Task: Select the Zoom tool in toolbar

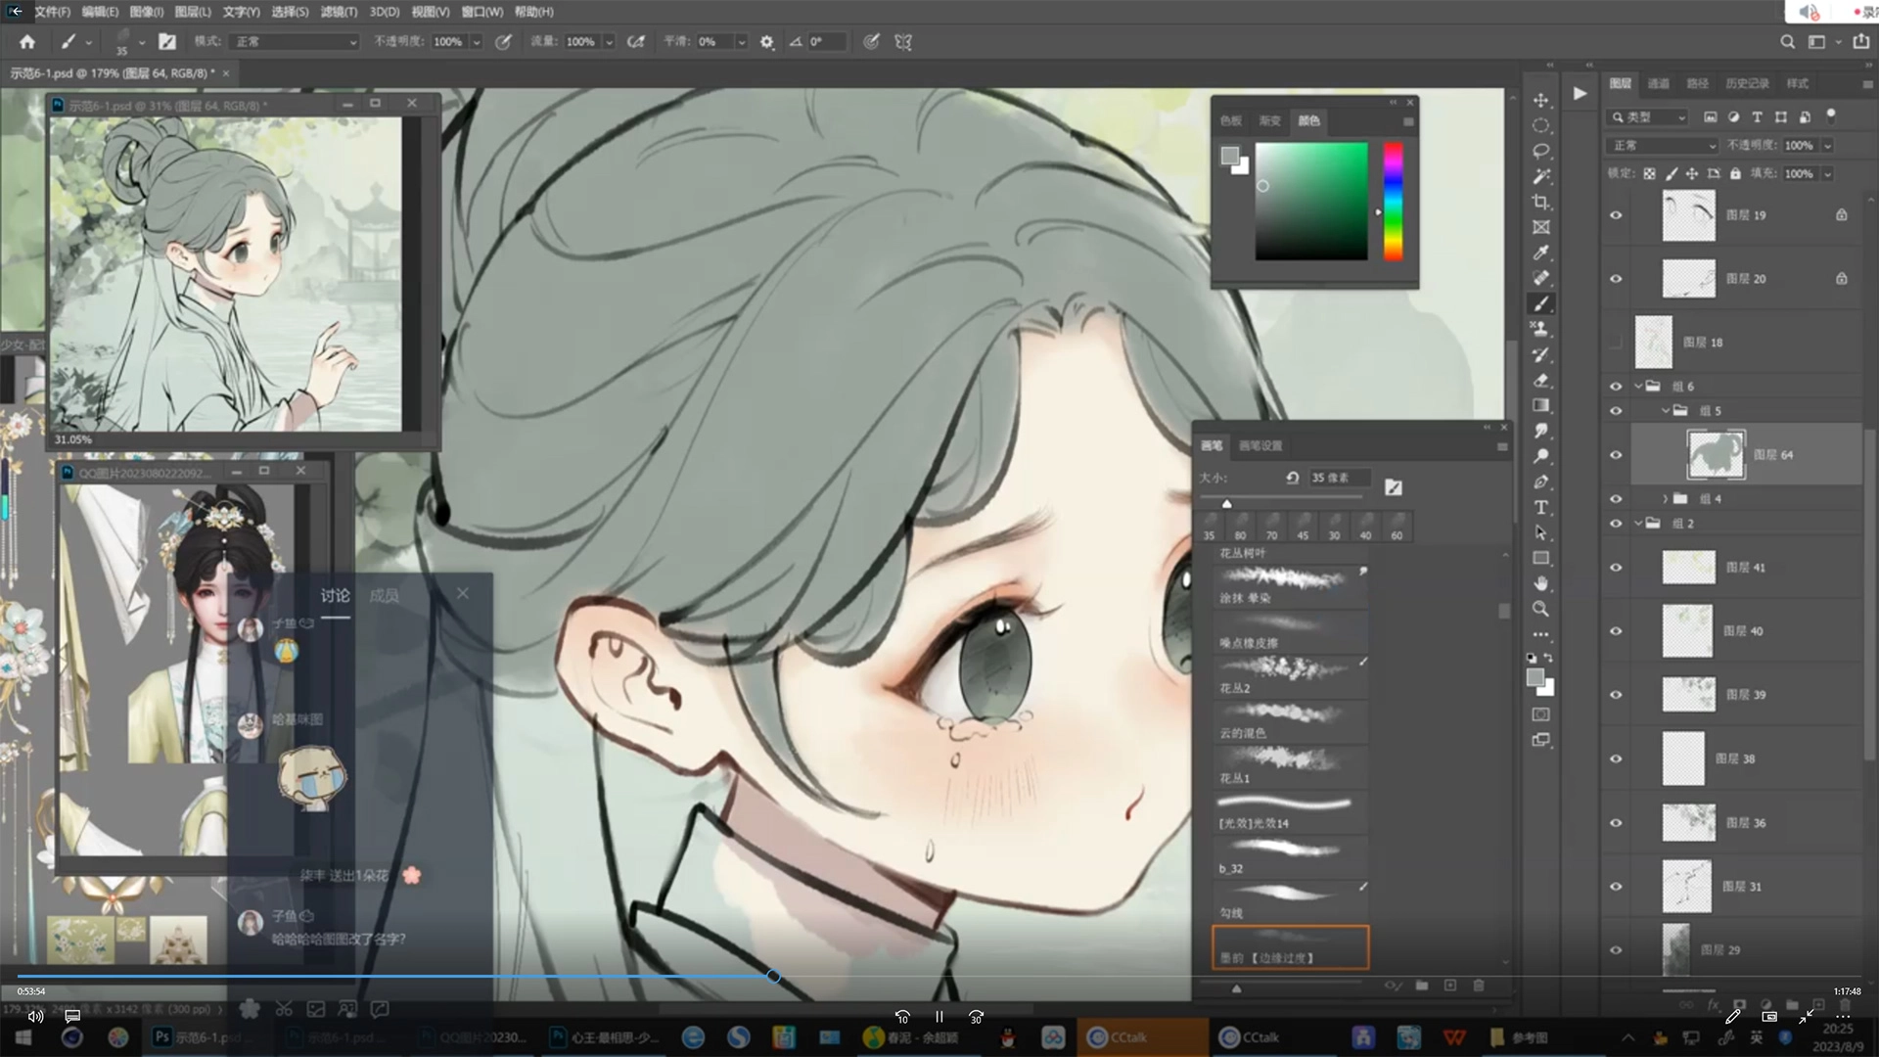Action: [1540, 609]
